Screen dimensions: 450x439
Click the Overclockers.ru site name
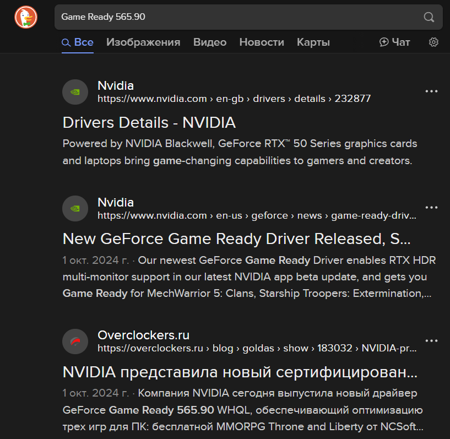144,335
